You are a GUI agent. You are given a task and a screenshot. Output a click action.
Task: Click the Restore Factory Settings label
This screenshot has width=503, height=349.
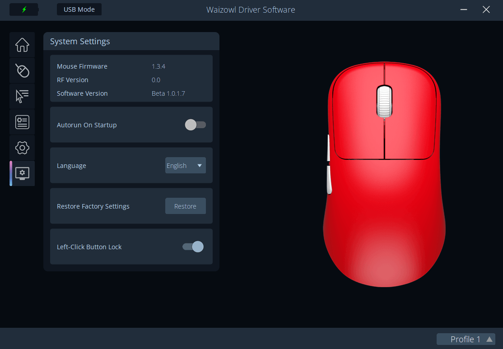coord(93,206)
